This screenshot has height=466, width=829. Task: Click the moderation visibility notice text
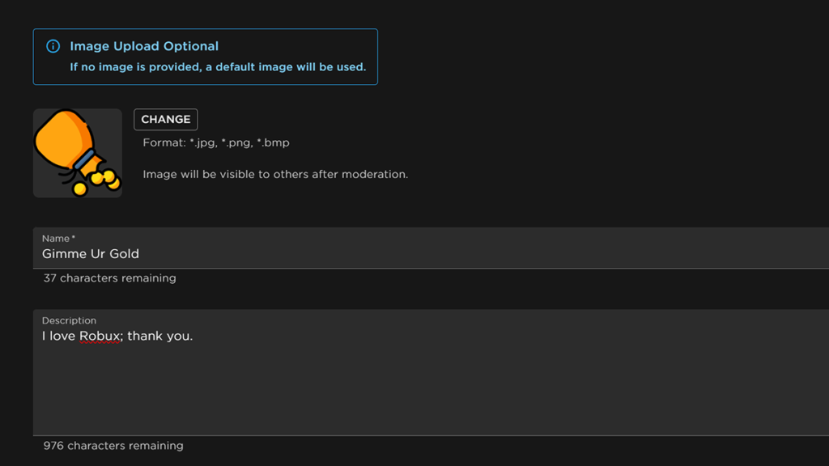point(275,174)
